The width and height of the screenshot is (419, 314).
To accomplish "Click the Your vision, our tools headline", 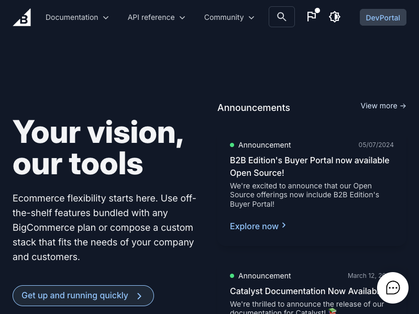I will [x=98, y=148].
